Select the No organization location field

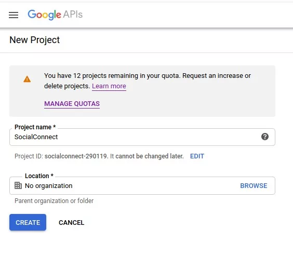[142, 186]
